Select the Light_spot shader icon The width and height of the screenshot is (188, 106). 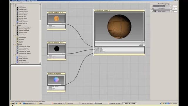point(18,43)
